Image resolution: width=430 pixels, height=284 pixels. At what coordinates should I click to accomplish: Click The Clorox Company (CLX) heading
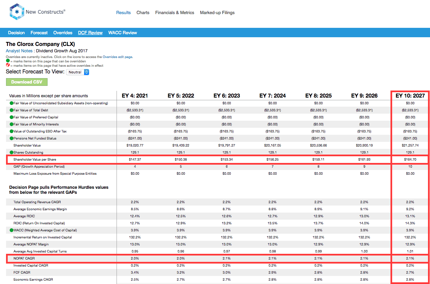[41, 44]
